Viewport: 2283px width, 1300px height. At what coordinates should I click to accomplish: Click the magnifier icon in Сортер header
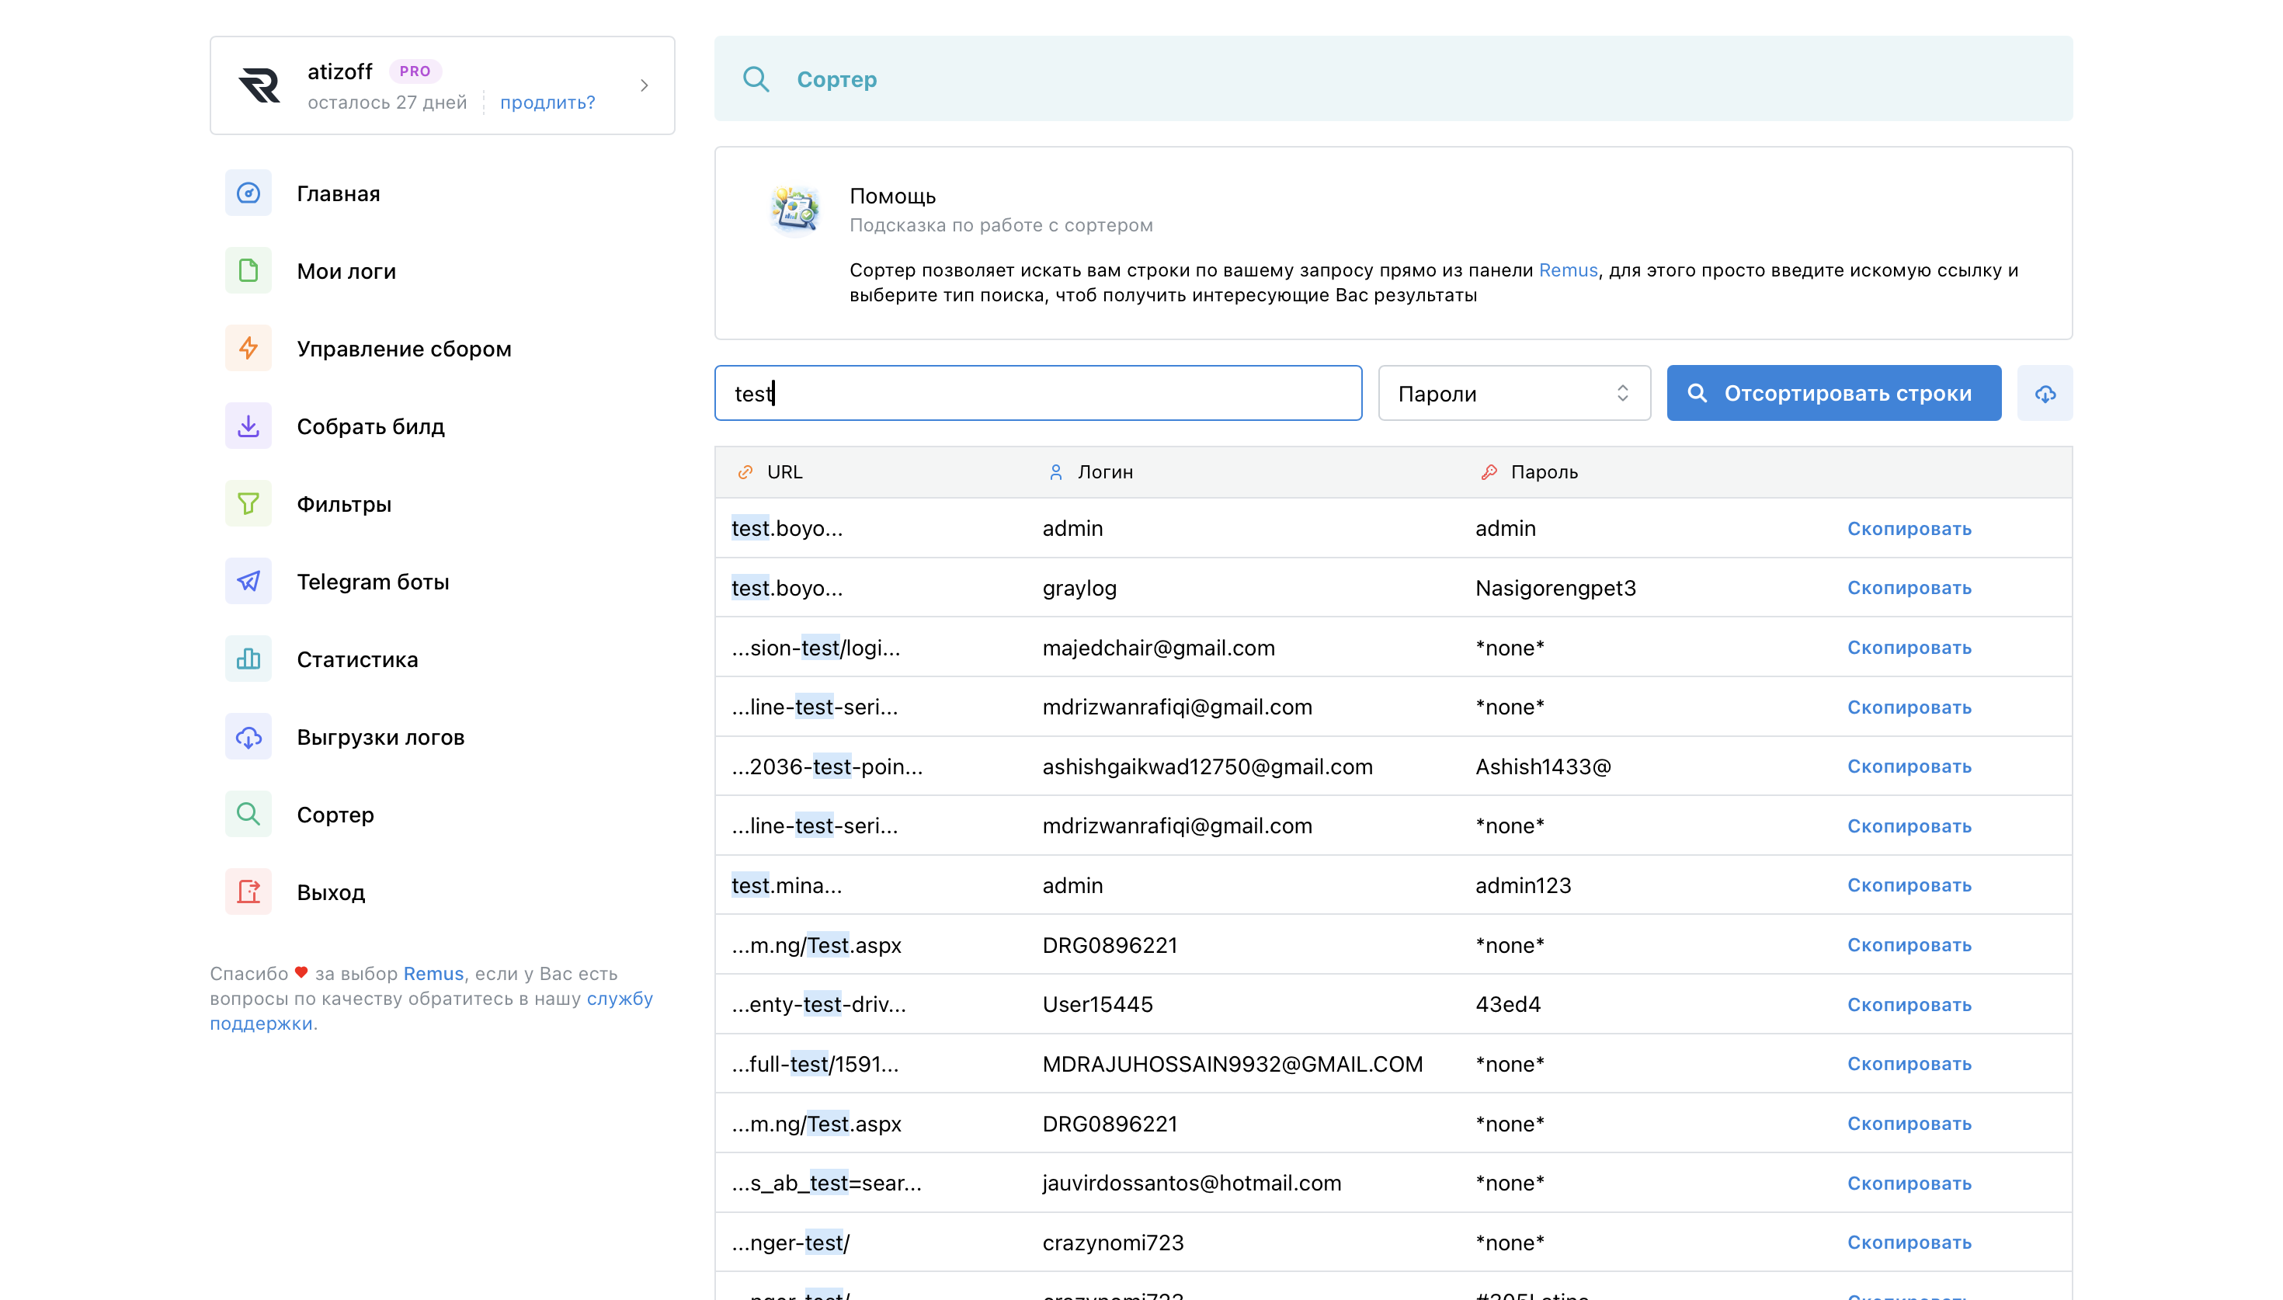(x=756, y=79)
